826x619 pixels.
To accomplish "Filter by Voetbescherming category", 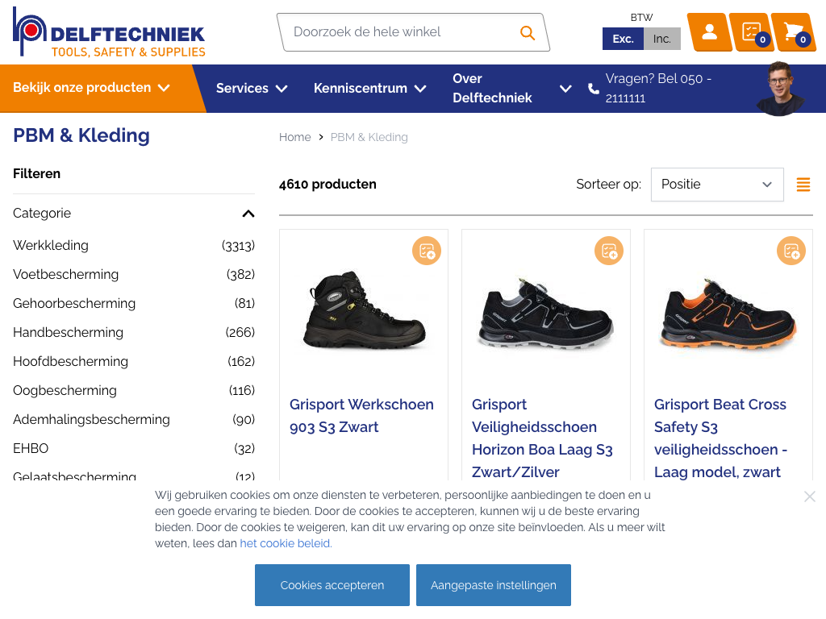I will [x=66, y=275].
